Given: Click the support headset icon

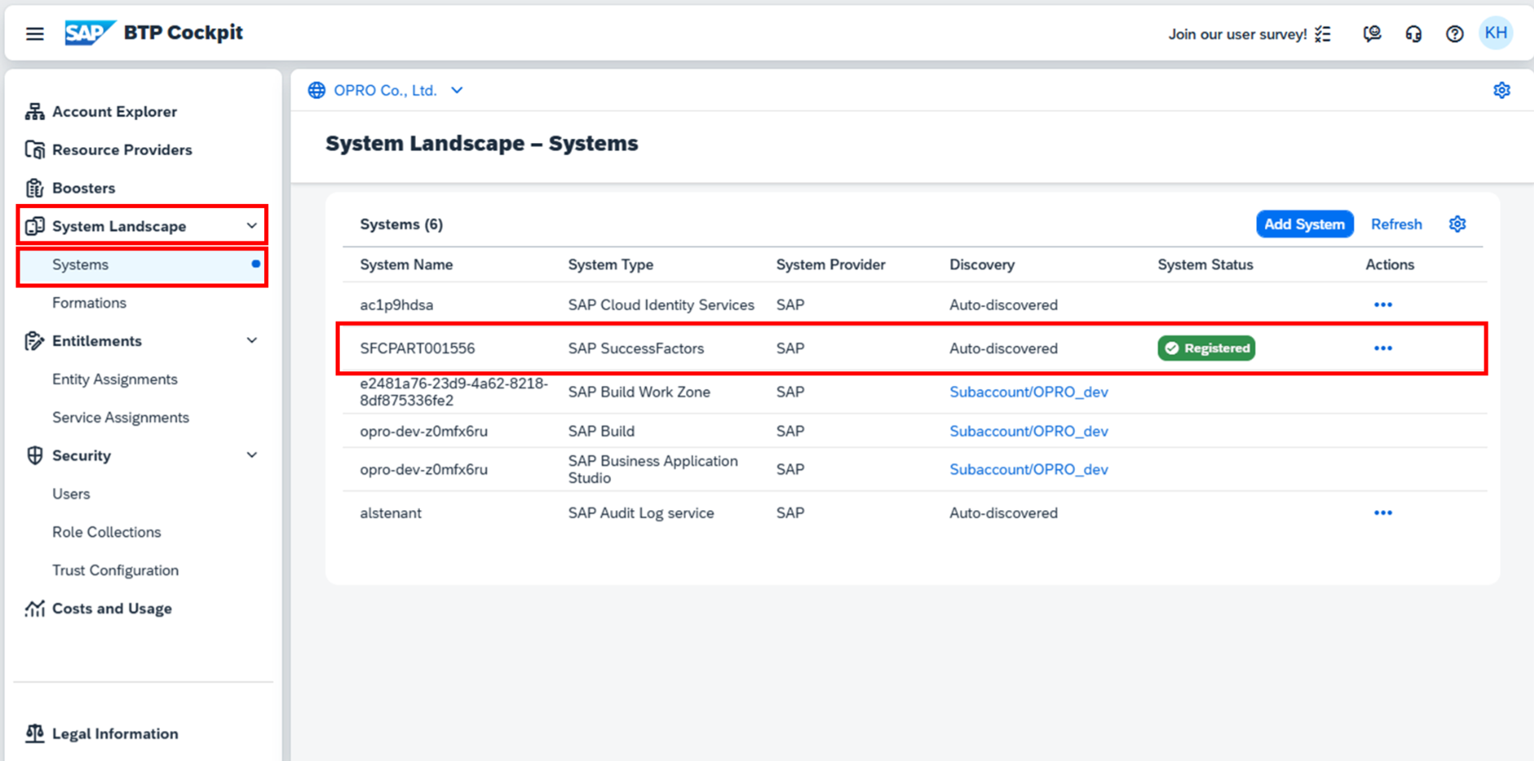Looking at the screenshot, I should click(x=1413, y=34).
